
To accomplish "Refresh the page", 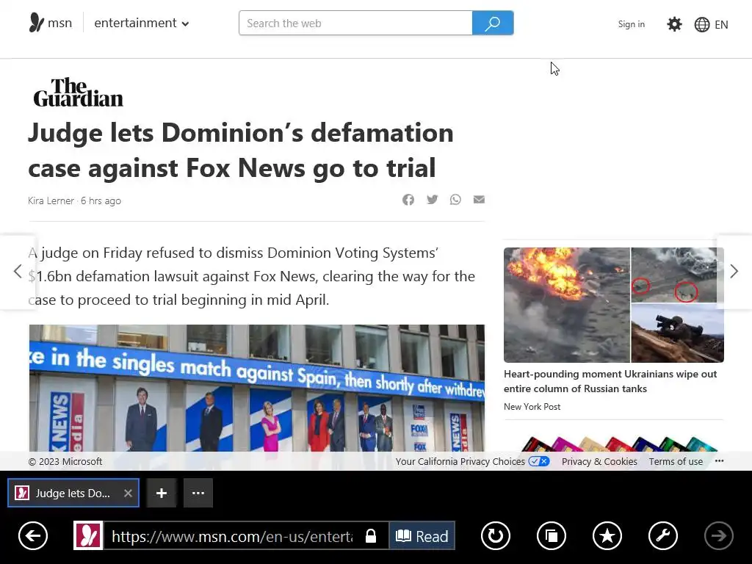I will [x=496, y=535].
